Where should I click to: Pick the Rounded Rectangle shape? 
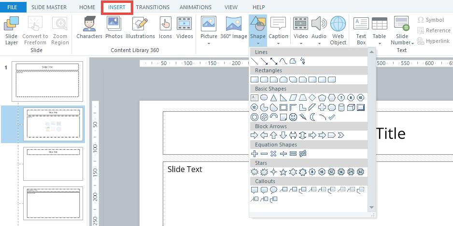click(264, 80)
